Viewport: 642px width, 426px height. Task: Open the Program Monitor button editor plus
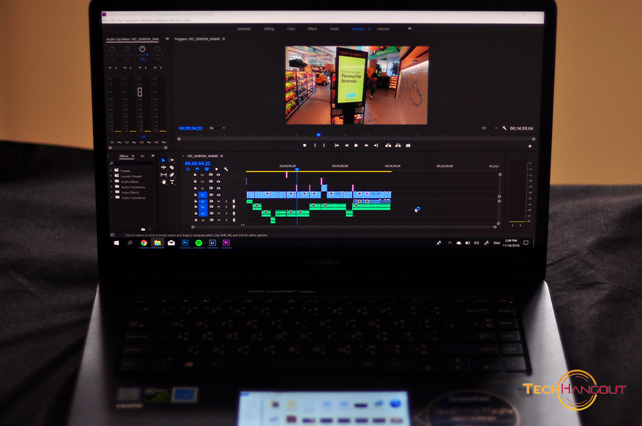530,146
